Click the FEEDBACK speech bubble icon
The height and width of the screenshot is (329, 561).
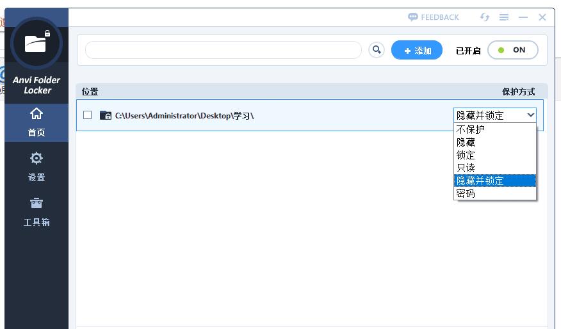(x=413, y=17)
